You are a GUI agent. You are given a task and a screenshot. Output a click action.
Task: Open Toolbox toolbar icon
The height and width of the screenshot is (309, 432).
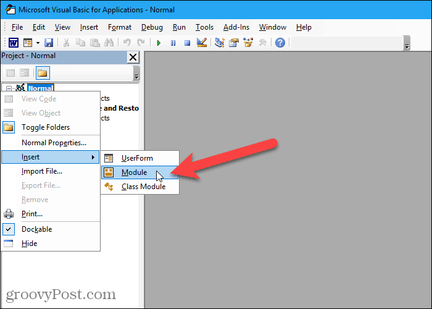(262, 43)
